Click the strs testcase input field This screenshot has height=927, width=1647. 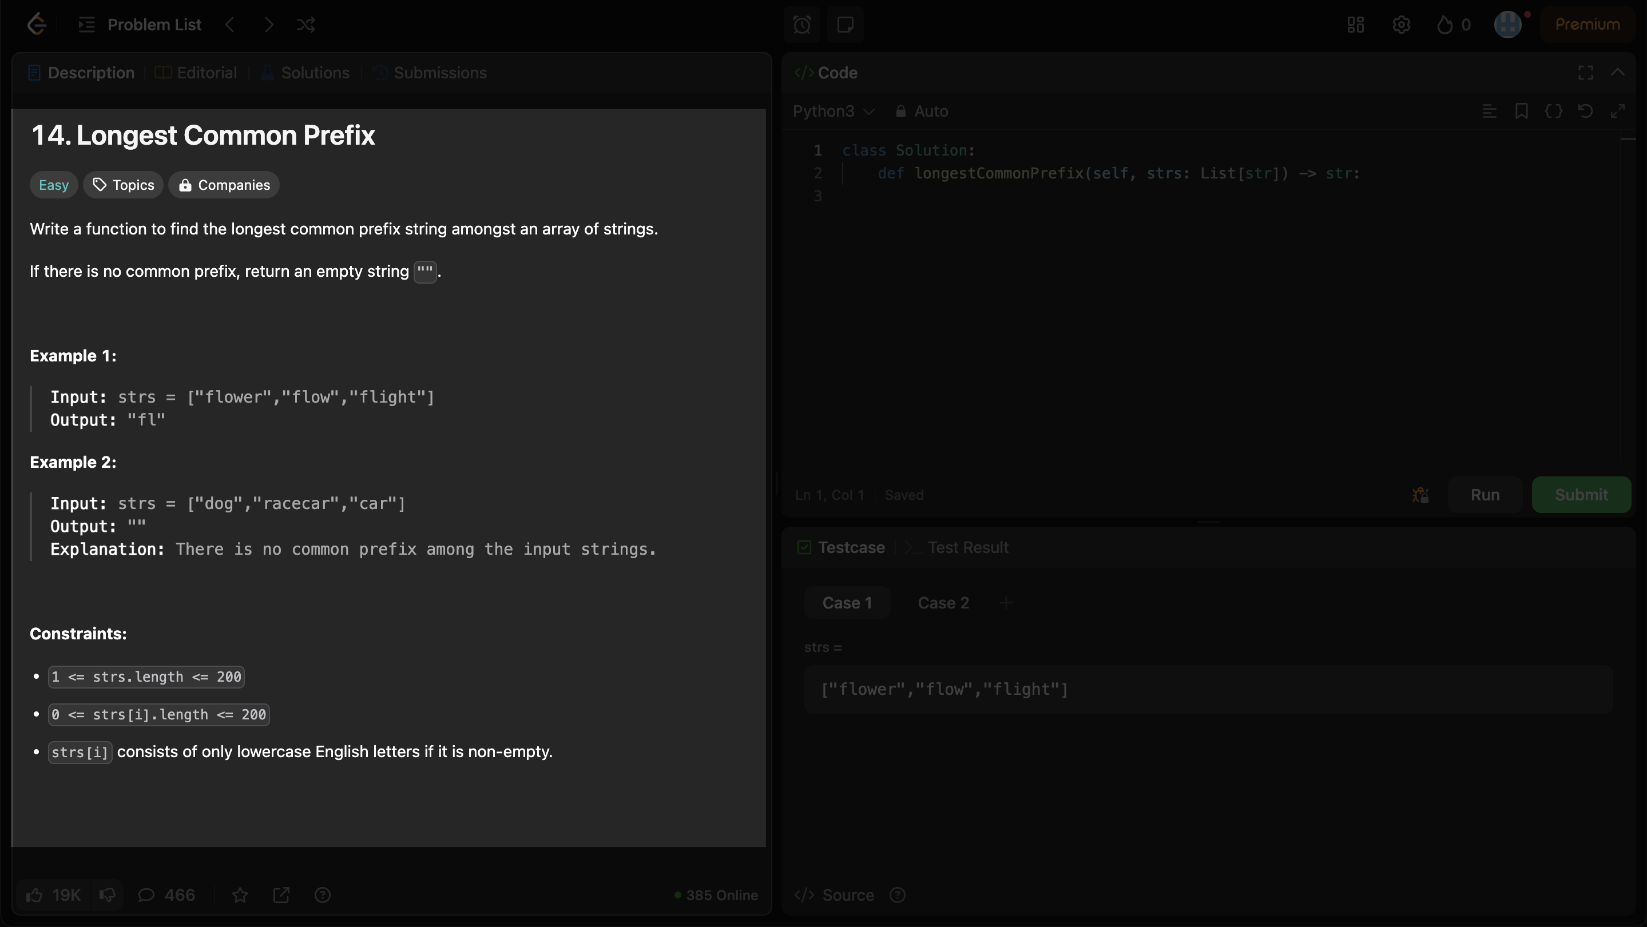pos(1207,689)
